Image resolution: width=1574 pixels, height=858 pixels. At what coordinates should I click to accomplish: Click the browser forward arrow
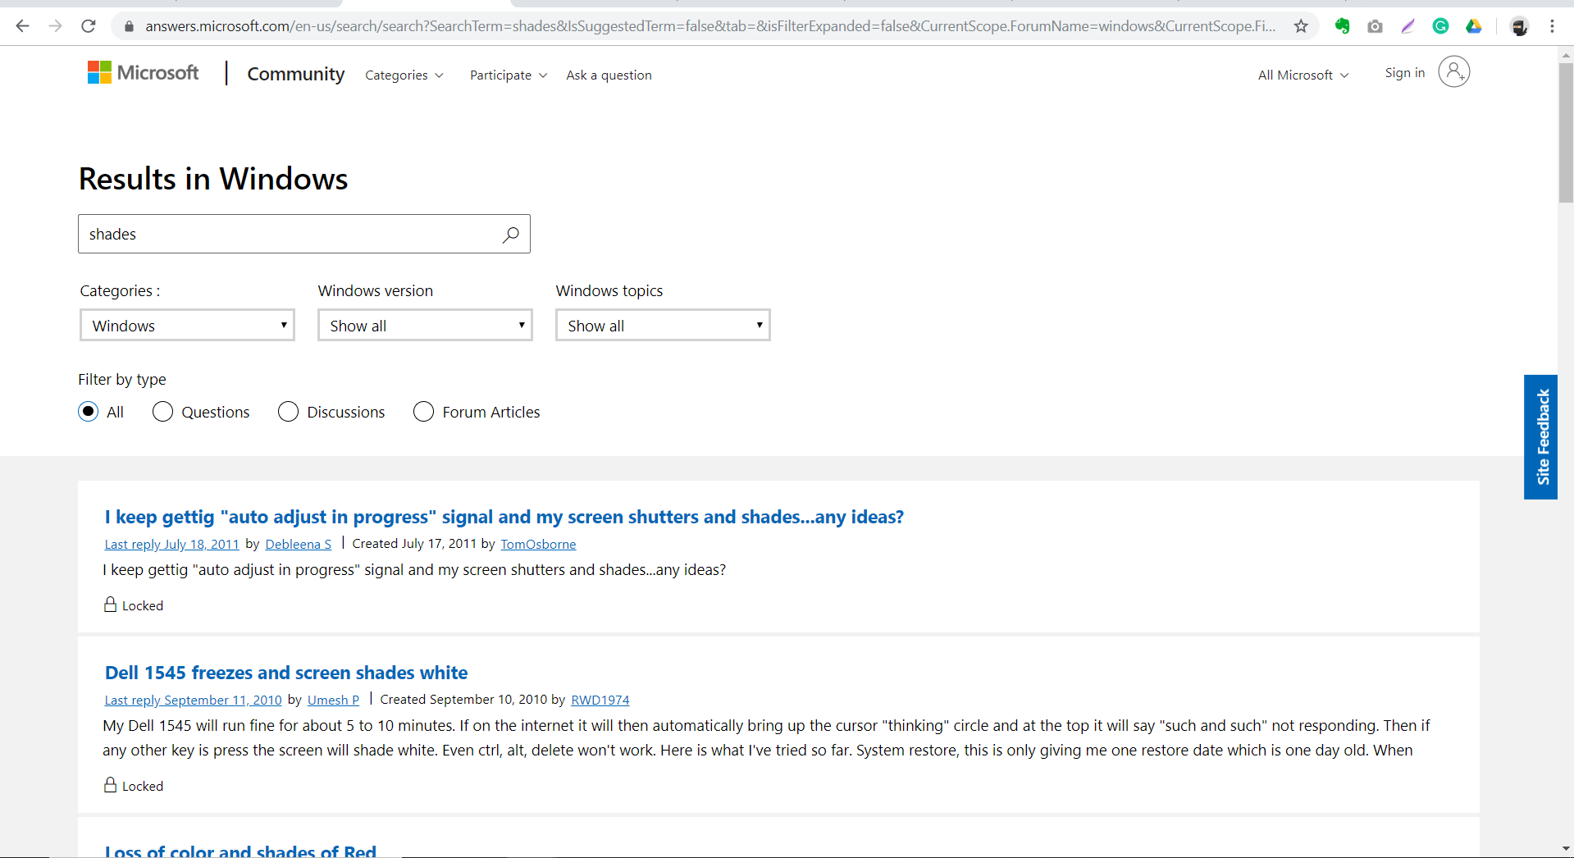tap(55, 26)
